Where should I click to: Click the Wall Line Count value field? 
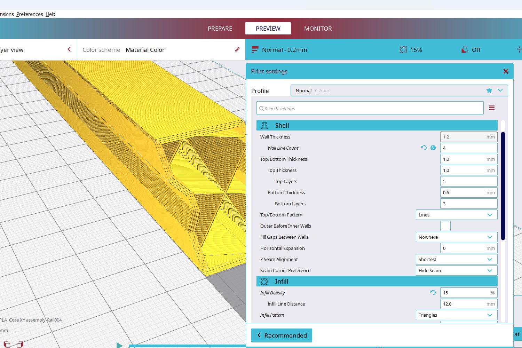469,148
